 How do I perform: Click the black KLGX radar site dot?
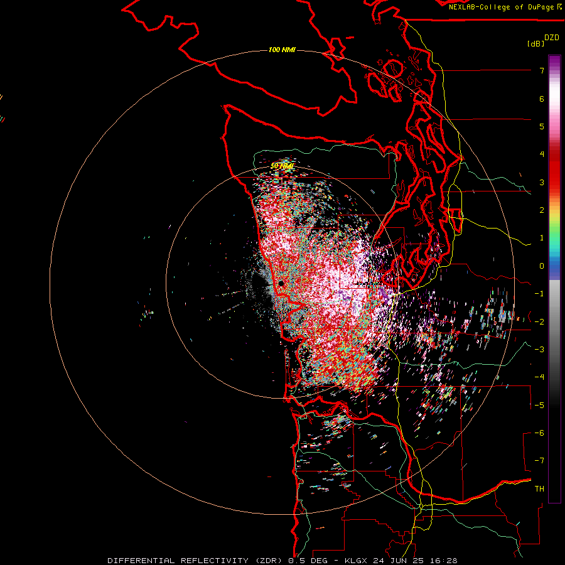pos(281,284)
